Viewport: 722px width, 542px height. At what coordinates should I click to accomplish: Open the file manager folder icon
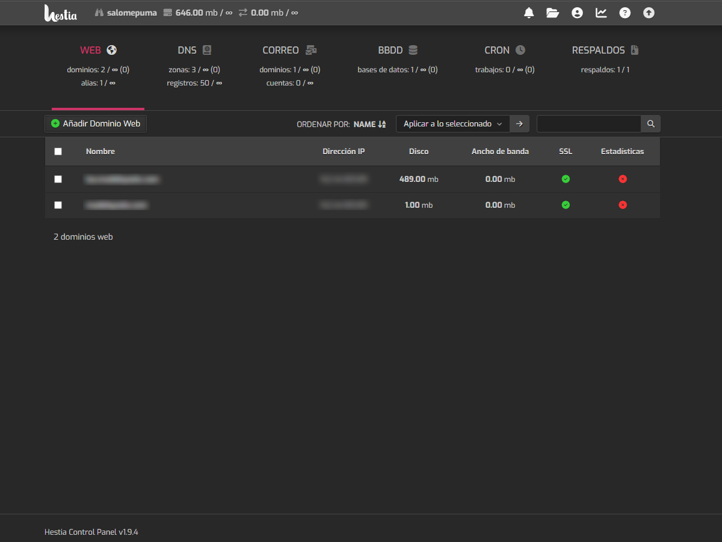click(x=553, y=12)
